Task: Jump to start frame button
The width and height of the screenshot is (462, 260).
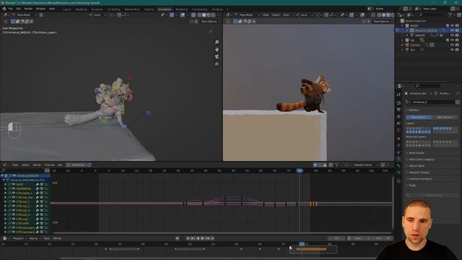Action: pos(188,238)
